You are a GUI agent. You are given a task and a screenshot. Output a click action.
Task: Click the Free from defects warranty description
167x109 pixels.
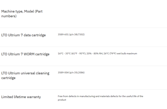coord(100,98)
